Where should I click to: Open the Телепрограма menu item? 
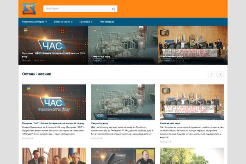(107, 22)
